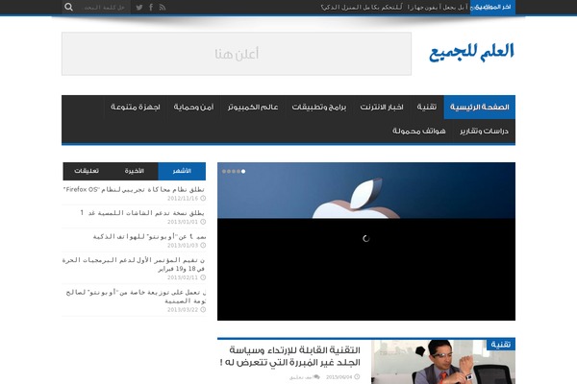Switch to the تعليقات sidebar tab
This screenshot has width=577, height=384.
[87, 171]
